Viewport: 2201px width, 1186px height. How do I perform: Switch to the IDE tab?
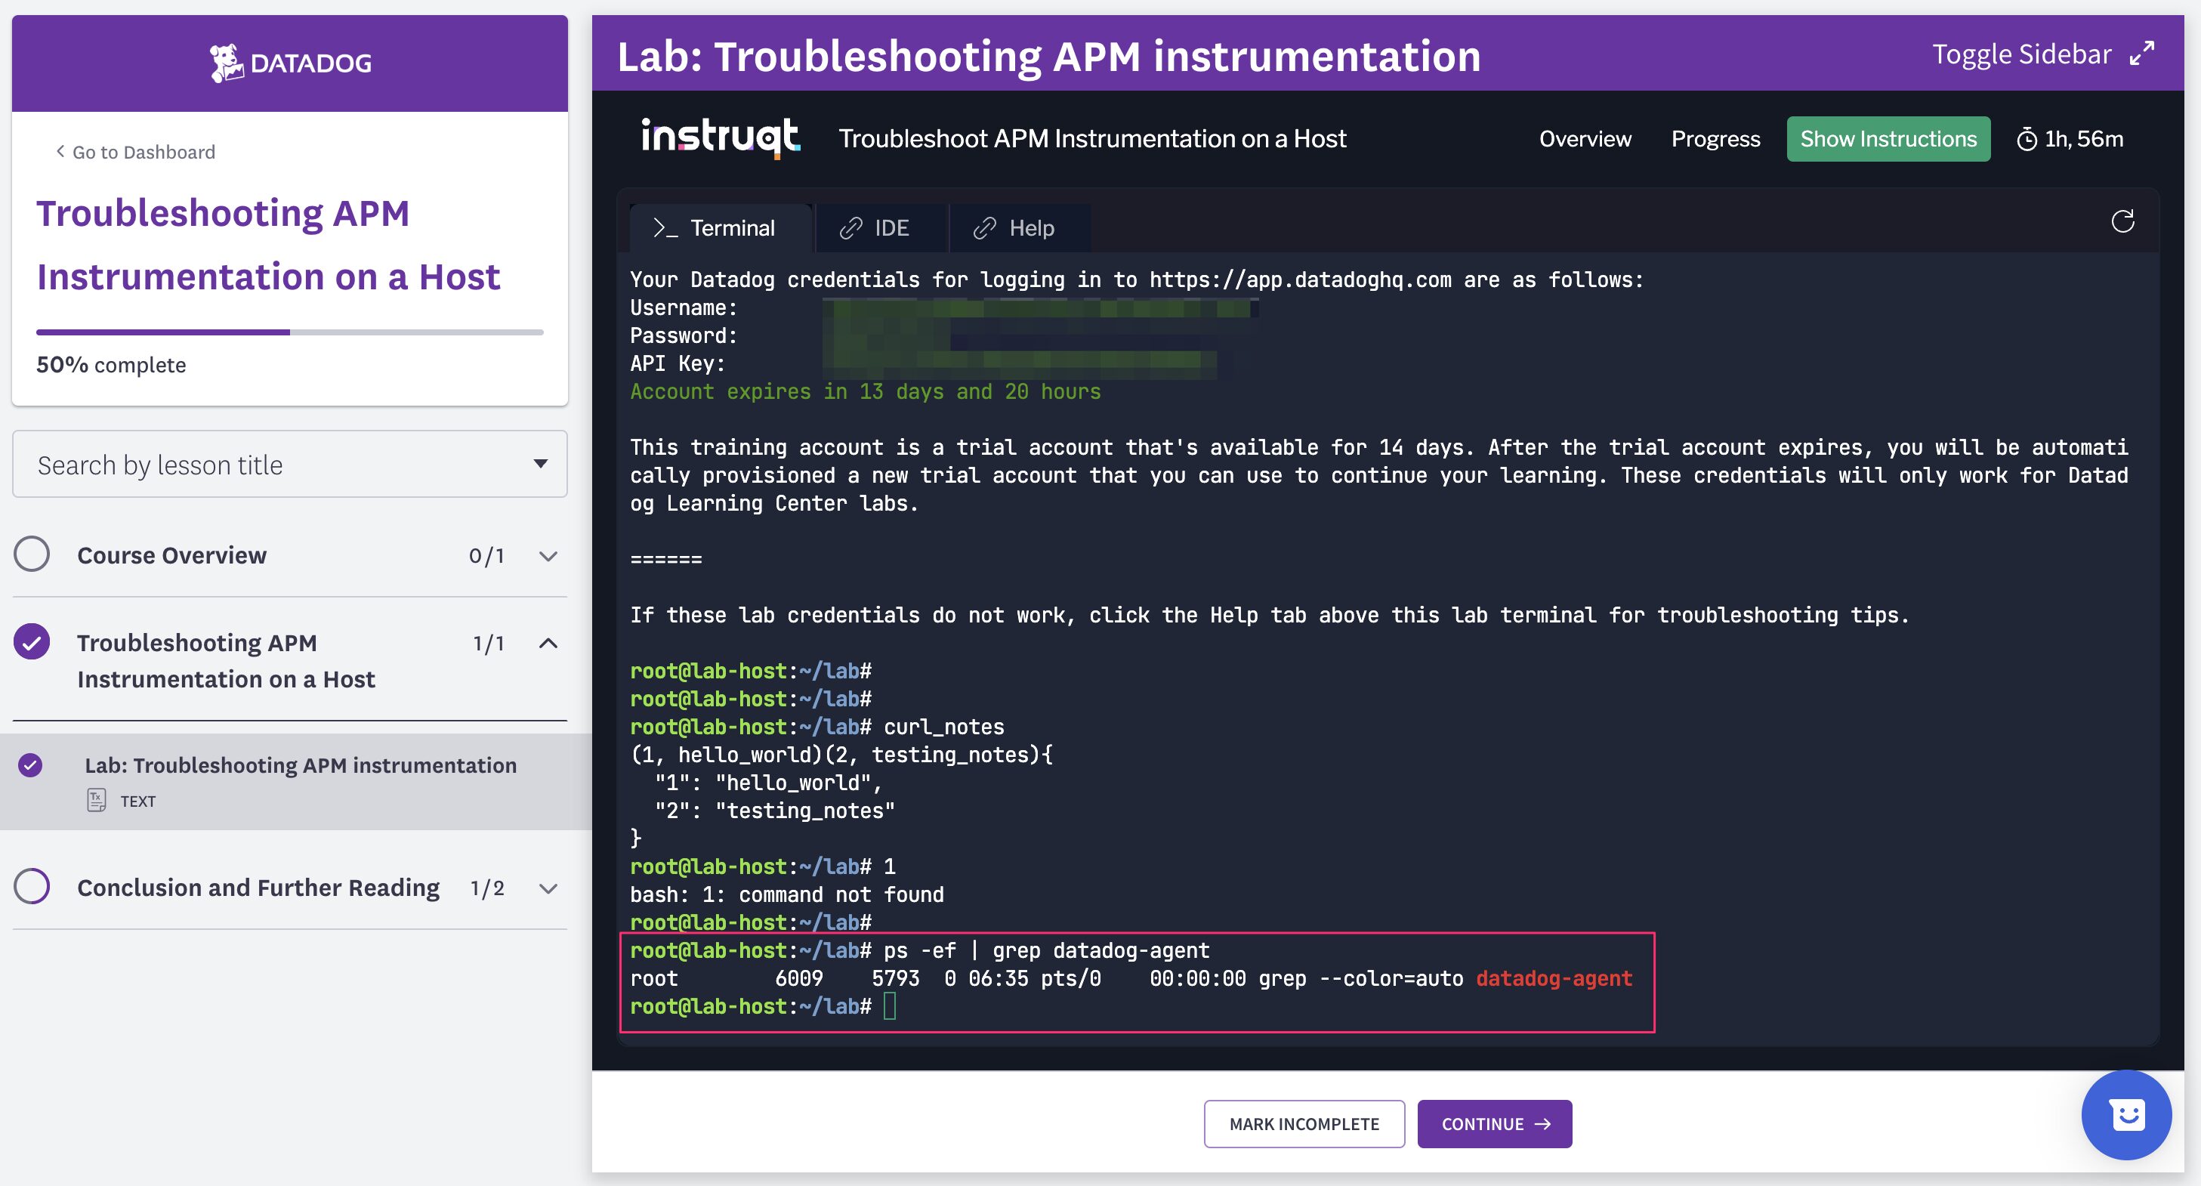(881, 228)
